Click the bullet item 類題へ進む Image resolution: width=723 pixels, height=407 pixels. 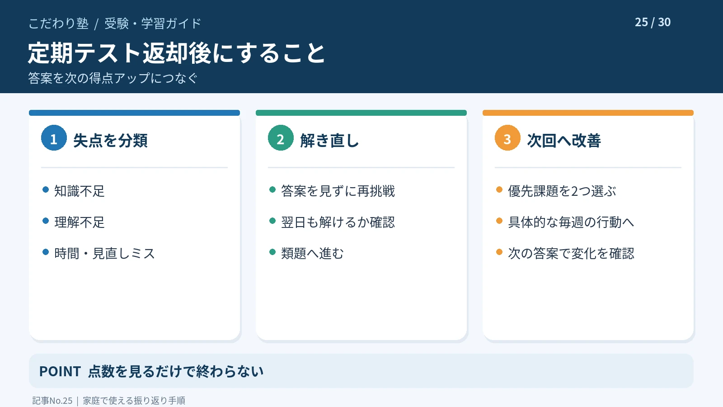tap(313, 254)
